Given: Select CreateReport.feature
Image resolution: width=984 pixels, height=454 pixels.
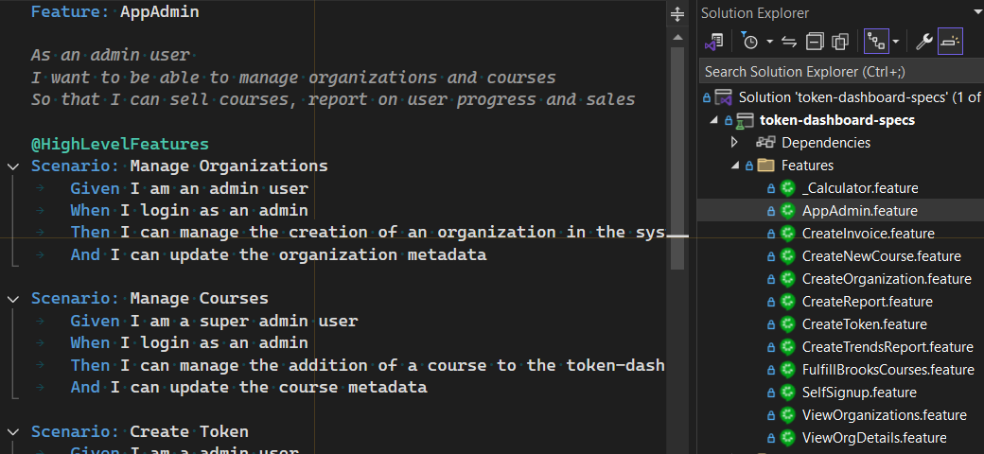Looking at the screenshot, I should click(868, 302).
